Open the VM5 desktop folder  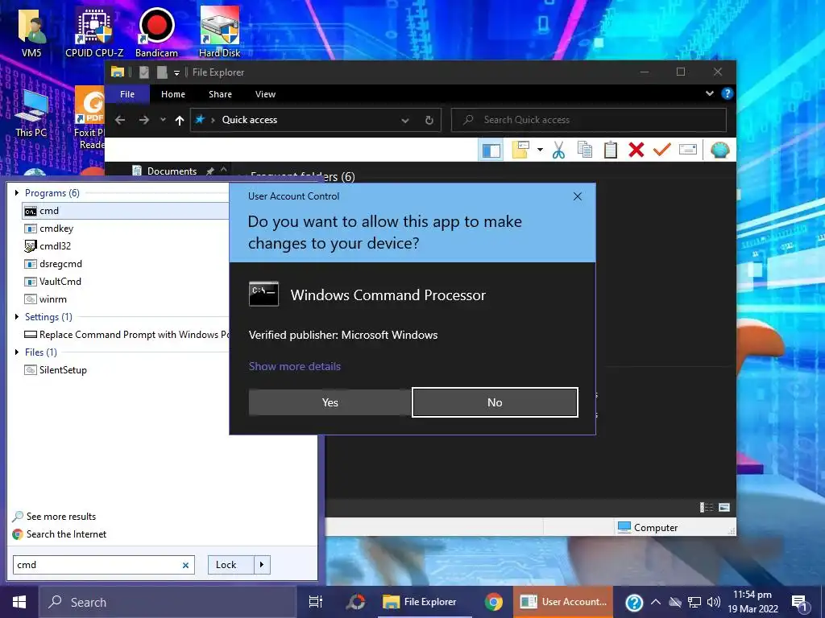[x=31, y=32]
